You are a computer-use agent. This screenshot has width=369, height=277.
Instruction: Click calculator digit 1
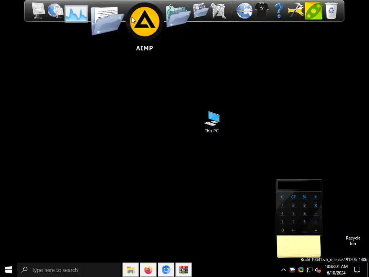(282, 222)
